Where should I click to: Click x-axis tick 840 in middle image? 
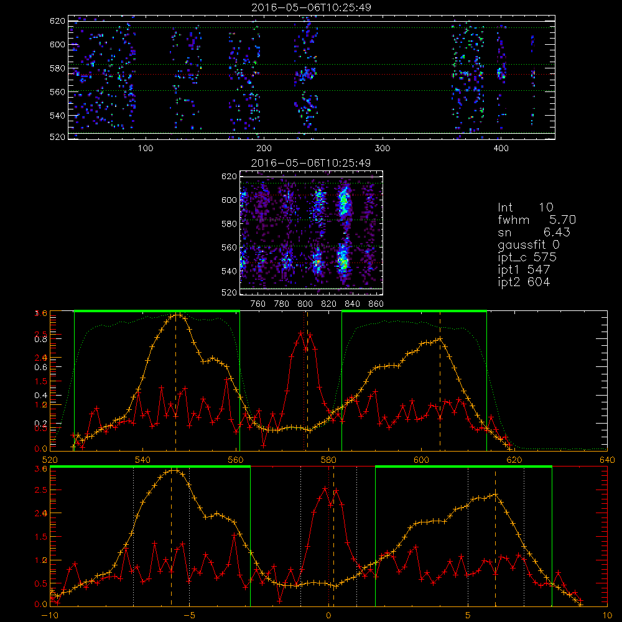352,304
